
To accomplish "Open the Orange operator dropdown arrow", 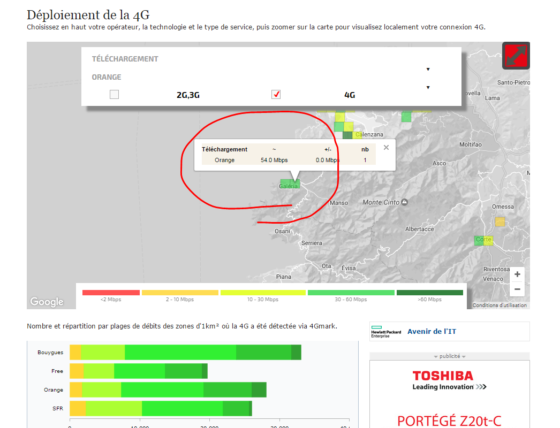I will click(x=428, y=87).
